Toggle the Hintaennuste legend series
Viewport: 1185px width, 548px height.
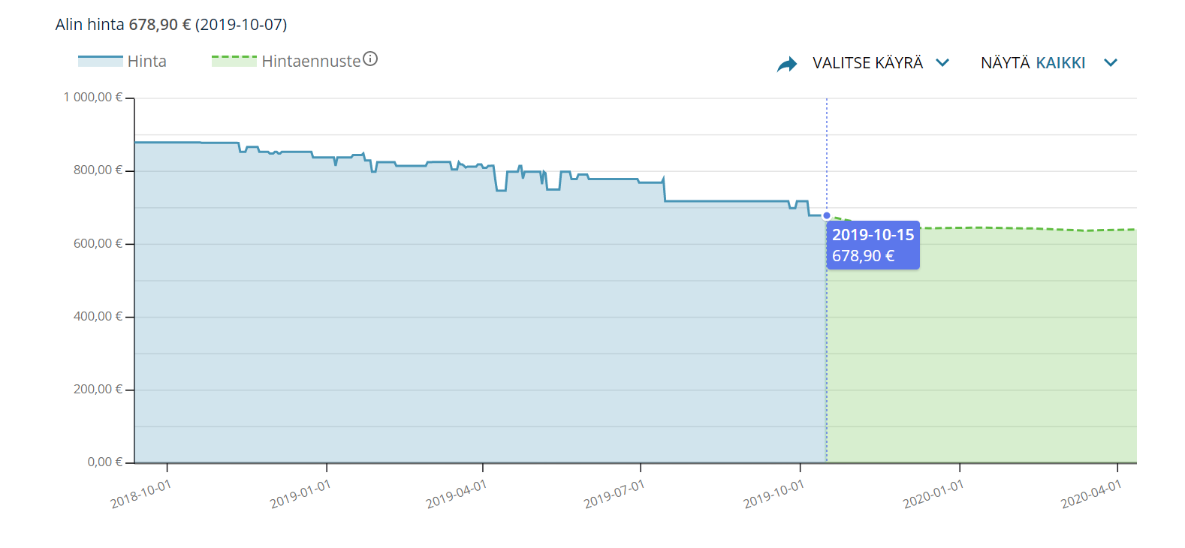pos(311,62)
